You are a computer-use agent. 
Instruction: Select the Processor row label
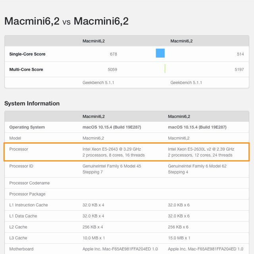pos(19,149)
